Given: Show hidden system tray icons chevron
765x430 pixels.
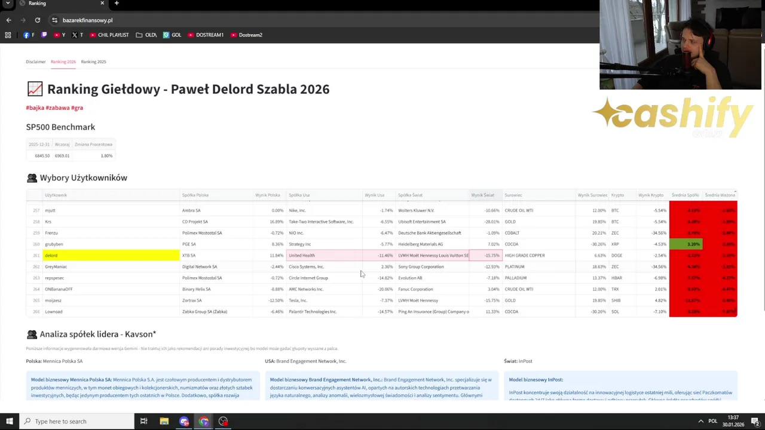Looking at the screenshot, I should (701, 421).
